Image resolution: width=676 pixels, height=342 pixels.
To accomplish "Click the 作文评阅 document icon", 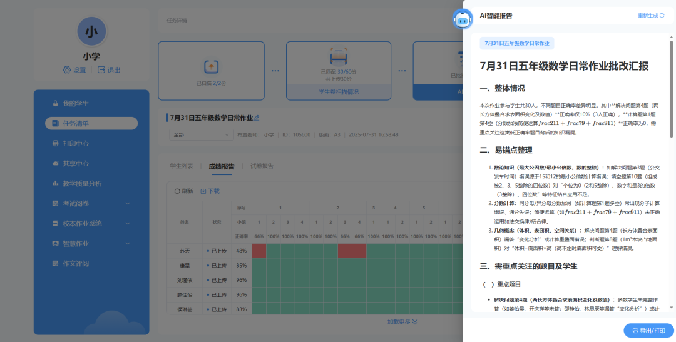I will [55, 263].
